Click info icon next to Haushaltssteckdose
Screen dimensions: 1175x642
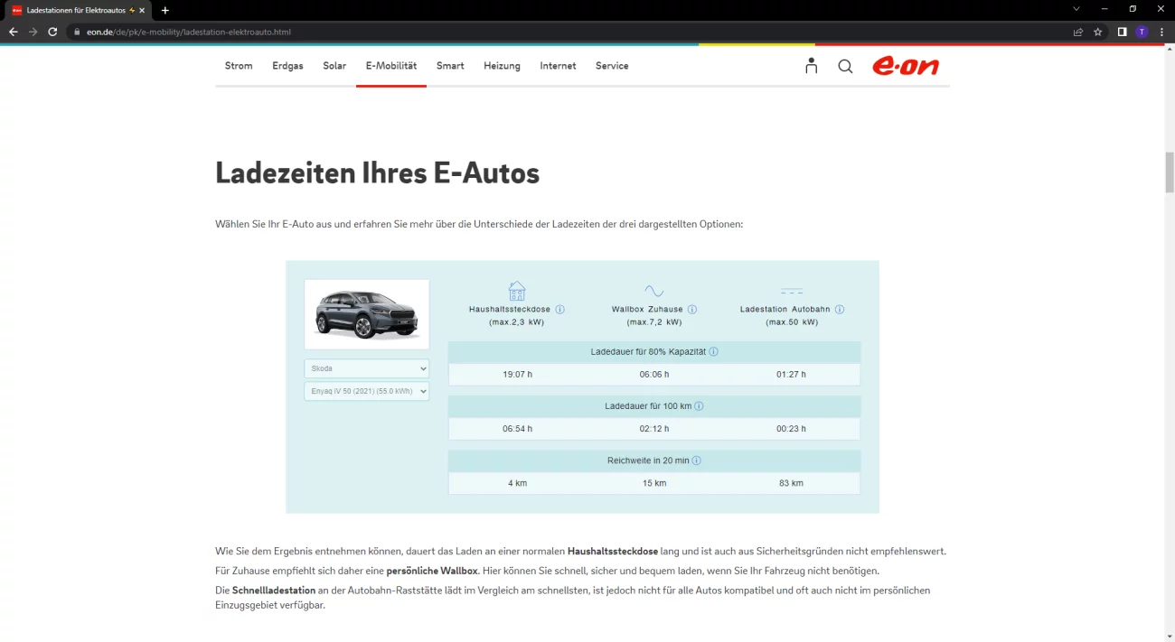tap(559, 310)
